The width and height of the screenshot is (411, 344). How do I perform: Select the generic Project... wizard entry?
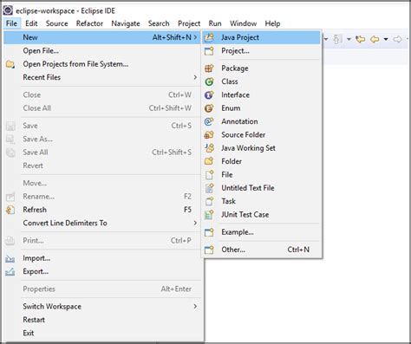262,51
